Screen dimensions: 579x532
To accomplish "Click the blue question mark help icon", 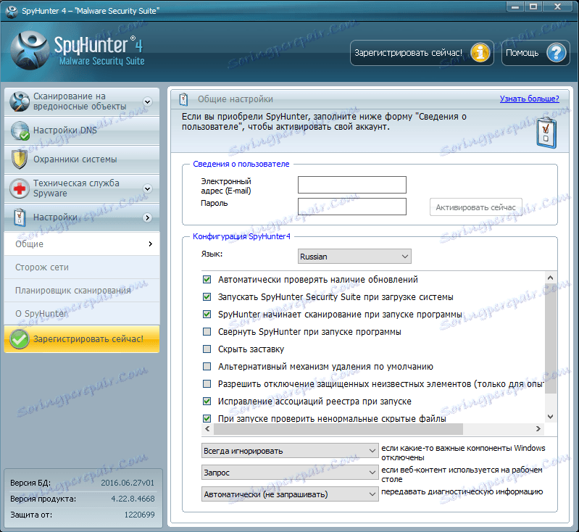I will tap(557, 53).
